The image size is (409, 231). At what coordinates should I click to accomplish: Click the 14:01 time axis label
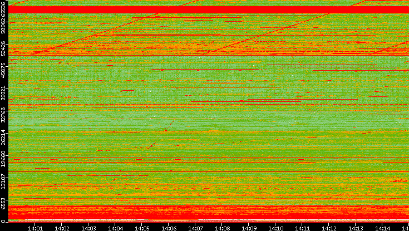[35, 228]
